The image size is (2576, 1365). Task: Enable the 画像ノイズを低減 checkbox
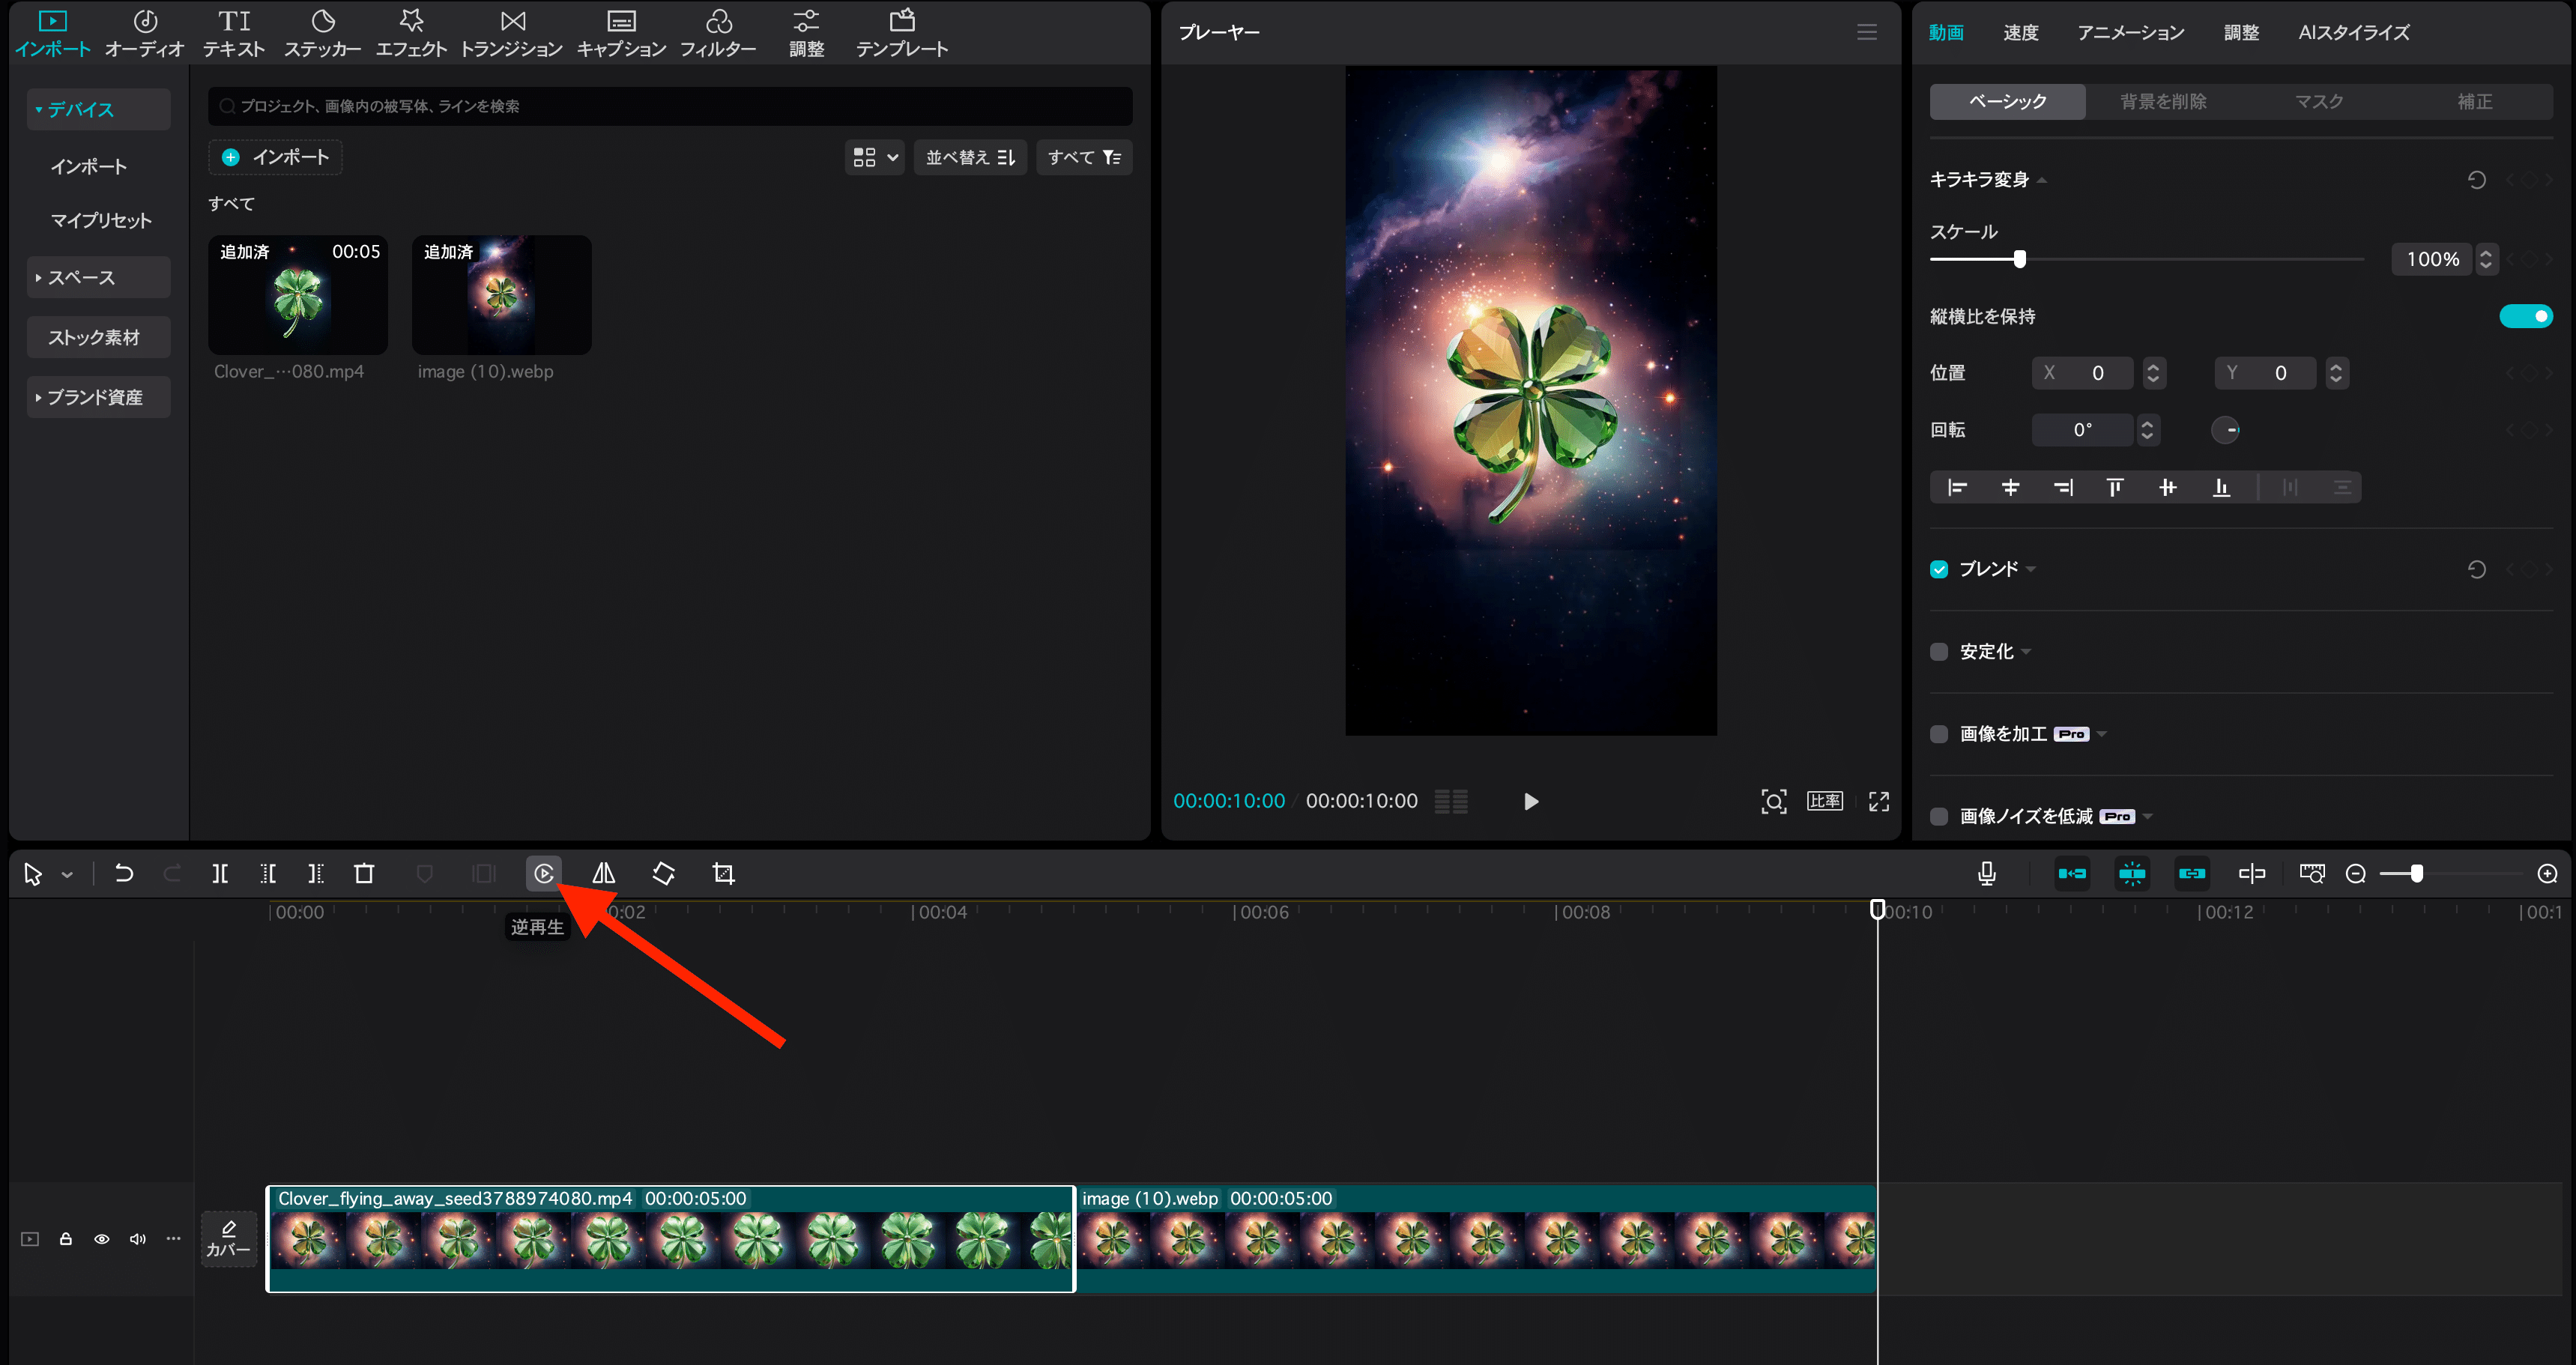point(1939,816)
